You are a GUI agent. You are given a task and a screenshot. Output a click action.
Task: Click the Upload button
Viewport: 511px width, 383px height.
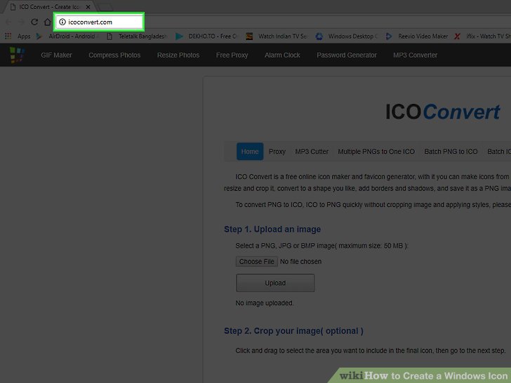(275, 283)
